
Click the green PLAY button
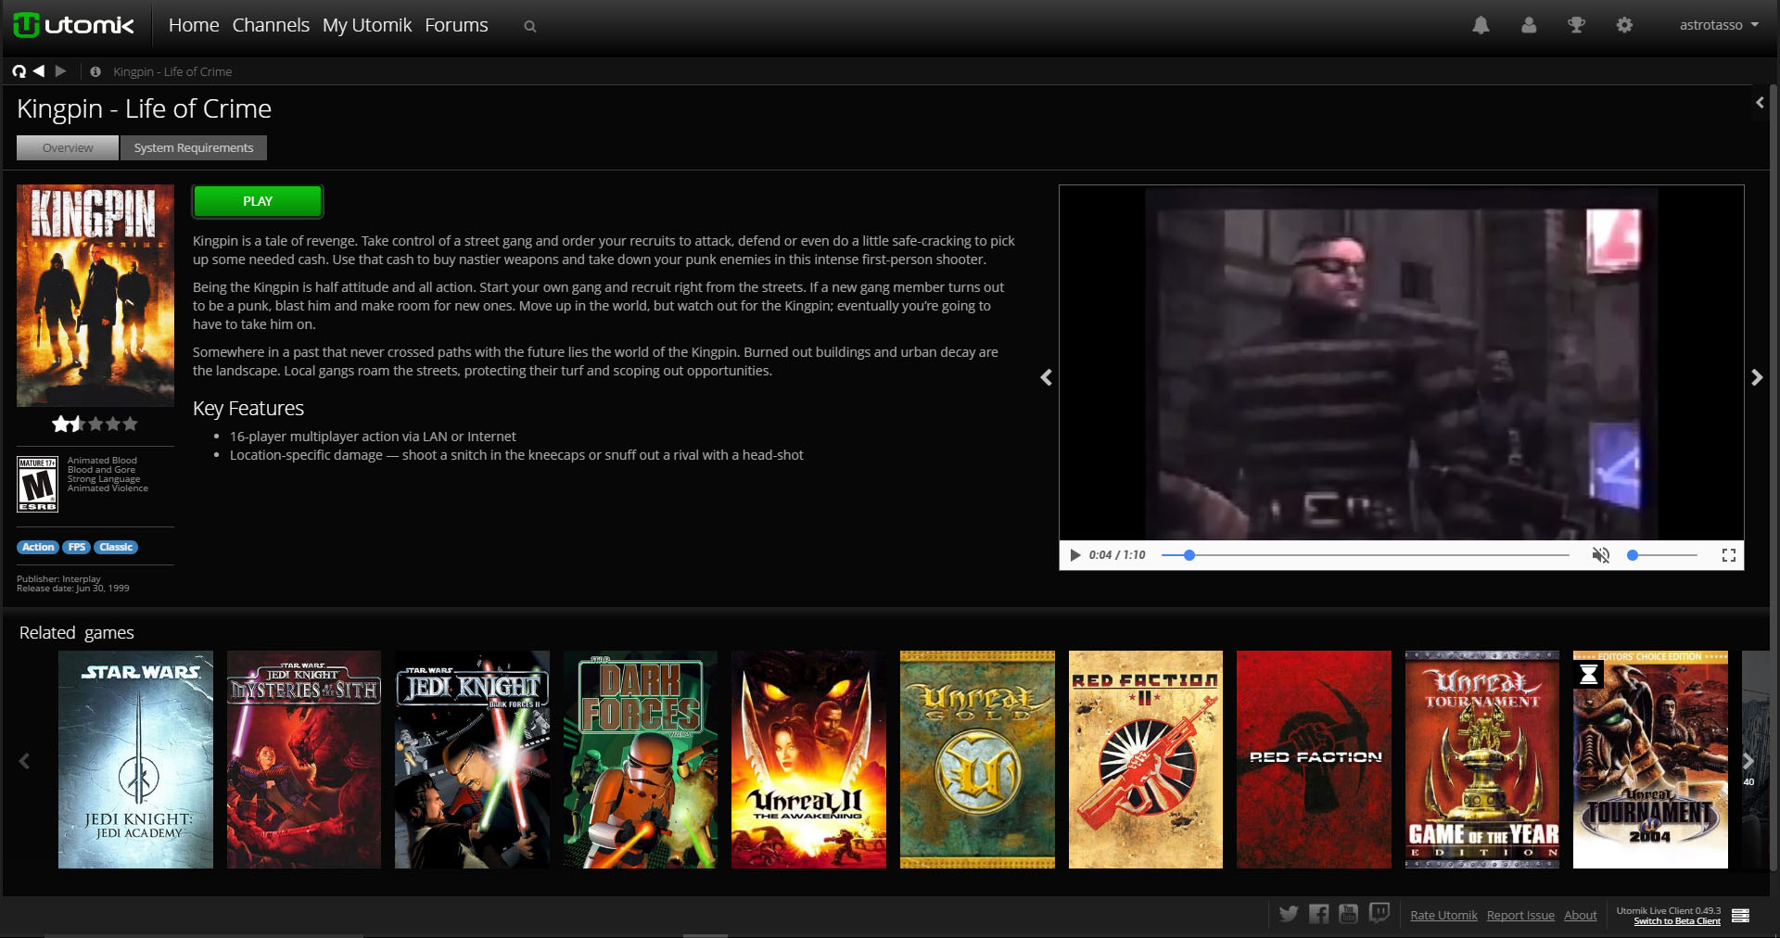(258, 201)
